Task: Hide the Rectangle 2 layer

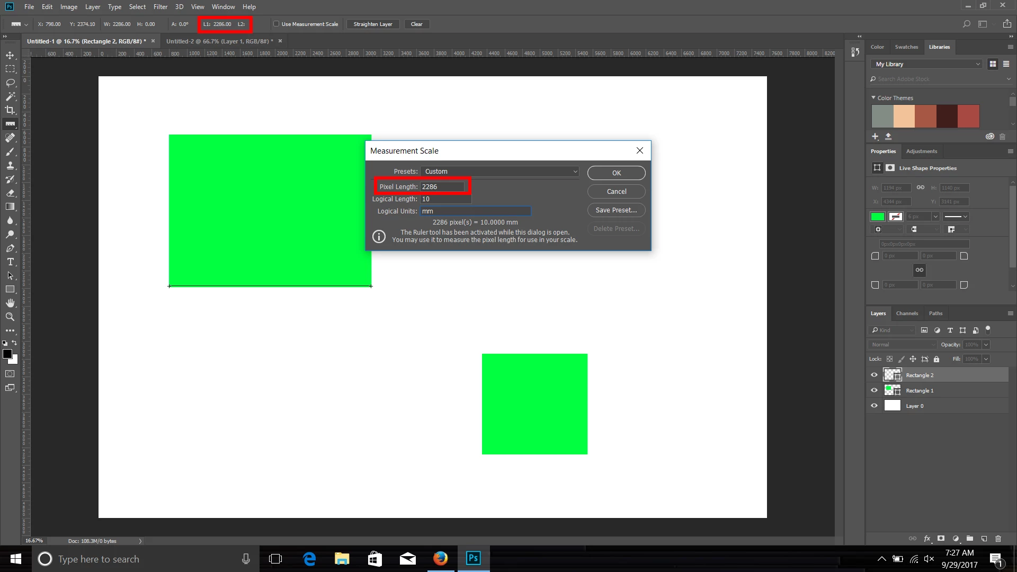Action: pos(874,375)
